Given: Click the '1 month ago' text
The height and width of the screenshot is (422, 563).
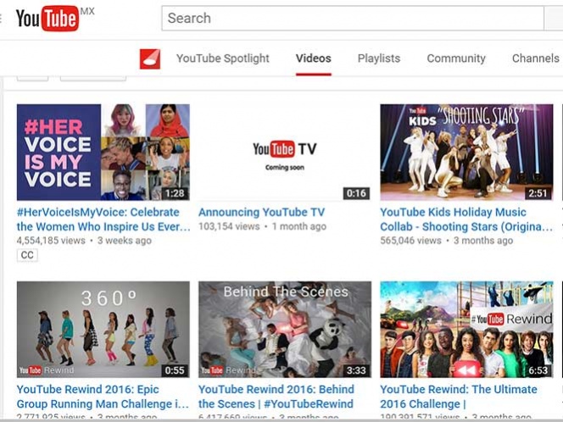Looking at the screenshot, I should click(x=299, y=226).
